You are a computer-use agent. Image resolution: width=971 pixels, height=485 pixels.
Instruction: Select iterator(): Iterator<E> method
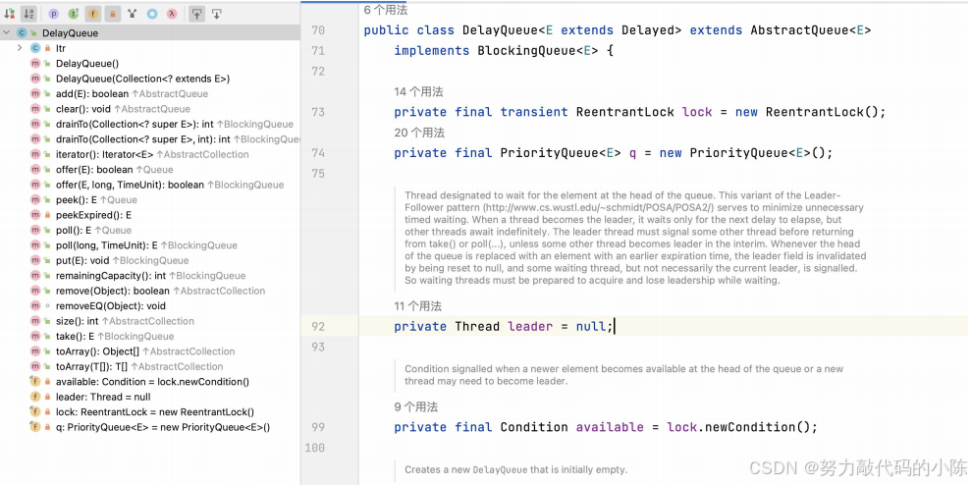tap(150, 154)
